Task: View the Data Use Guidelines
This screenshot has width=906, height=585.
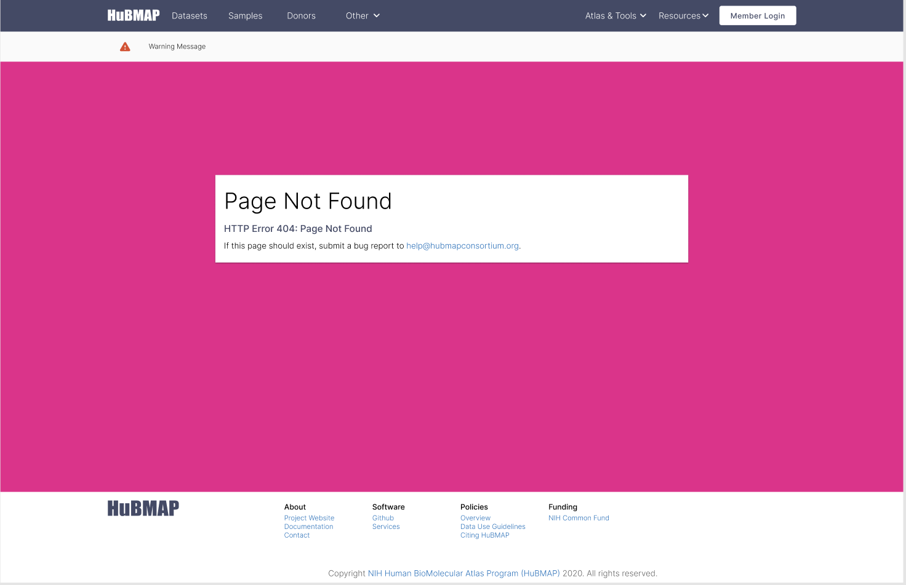Action: [492, 527]
